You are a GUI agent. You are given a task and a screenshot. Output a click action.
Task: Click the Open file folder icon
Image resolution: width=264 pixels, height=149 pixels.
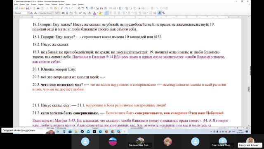click(x=22, y=8)
